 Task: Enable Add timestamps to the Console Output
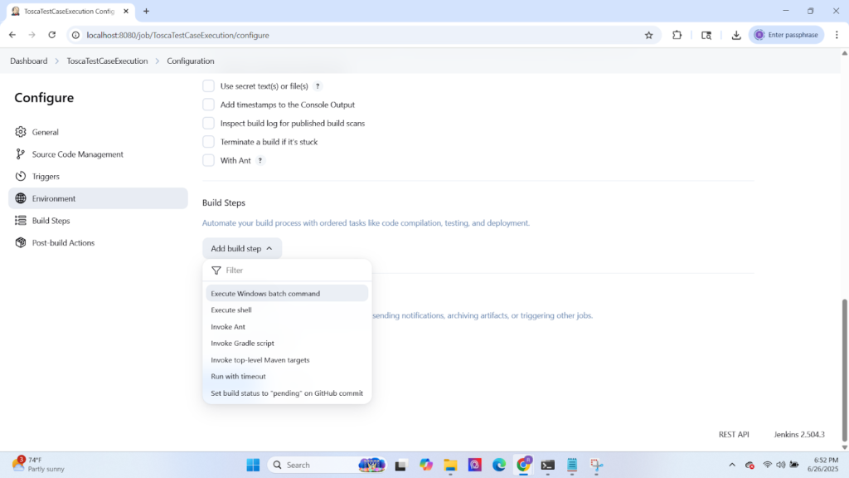[x=208, y=105]
